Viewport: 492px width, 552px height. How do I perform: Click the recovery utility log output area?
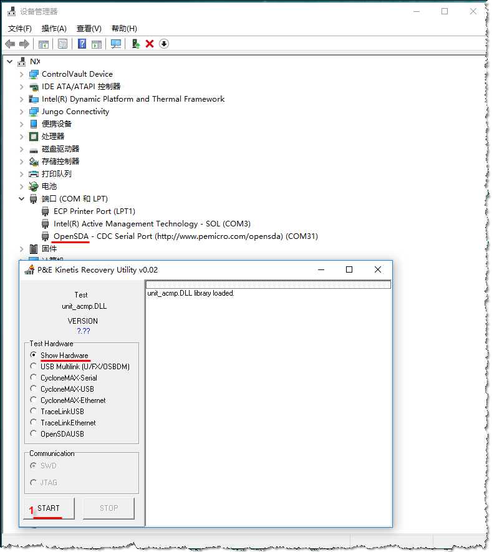point(268,403)
